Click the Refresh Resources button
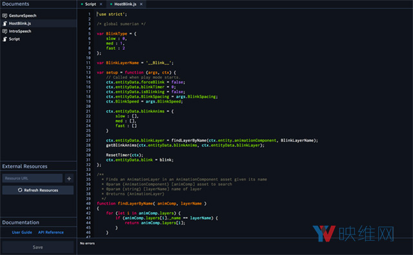The image size is (413, 255). click(38, 190)
